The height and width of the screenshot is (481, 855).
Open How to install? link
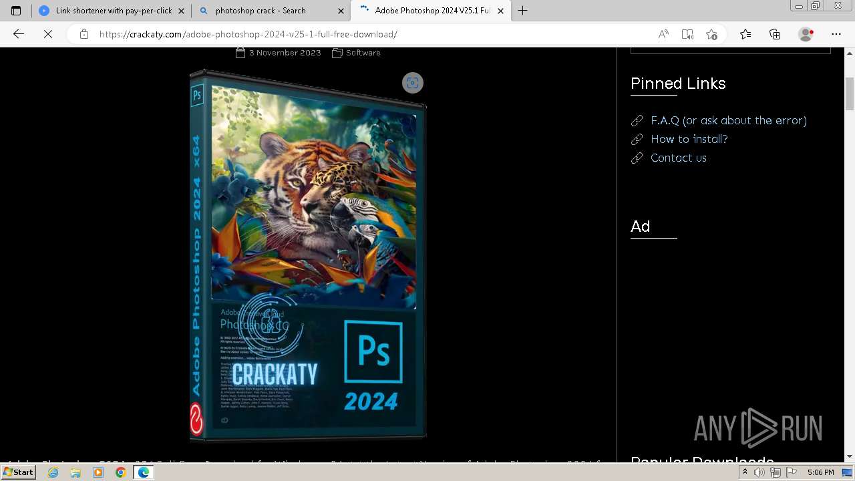[x=689, y=139]
